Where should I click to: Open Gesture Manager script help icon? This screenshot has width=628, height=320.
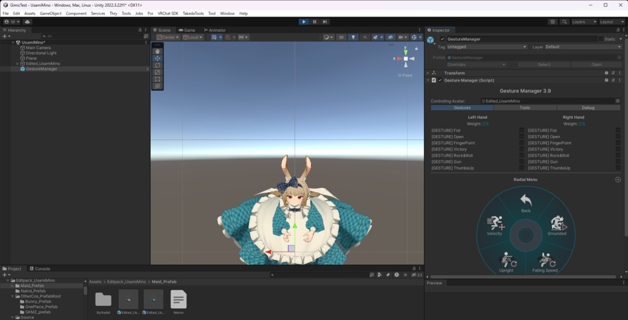[x=607, y=80]
